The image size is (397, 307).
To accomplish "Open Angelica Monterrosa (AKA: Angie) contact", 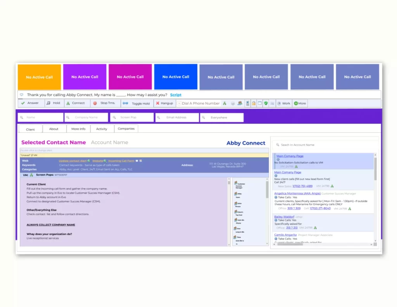I will 297,193.
